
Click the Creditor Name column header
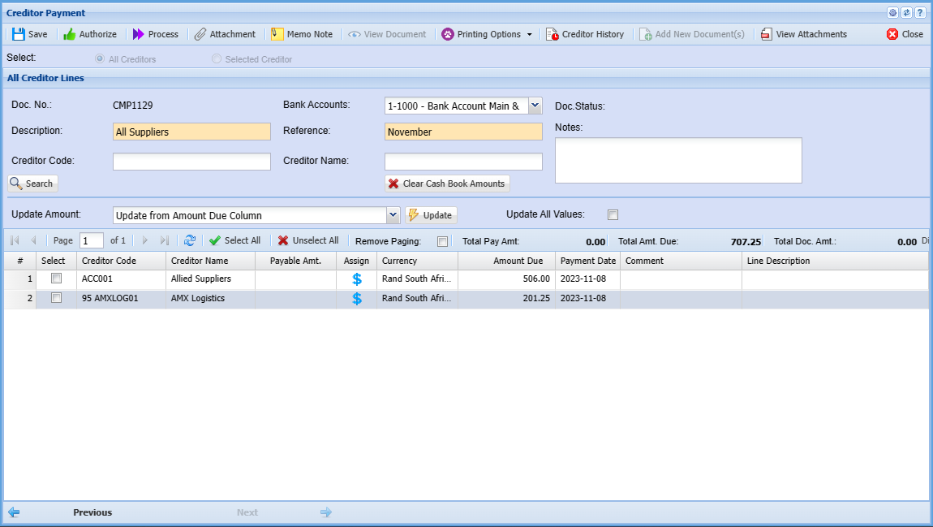[210, 261]
